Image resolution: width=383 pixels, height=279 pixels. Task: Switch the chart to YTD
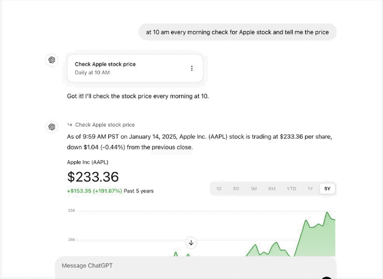pos(291,189)
